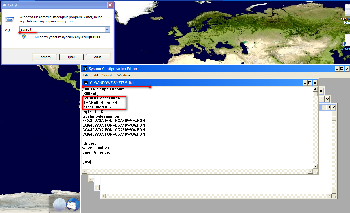The height and width of the screenshot is (213, 350).
Task: Click SYSTEM.INI vertical scrollbar up arrow
Action: click(x=315, y=89)
